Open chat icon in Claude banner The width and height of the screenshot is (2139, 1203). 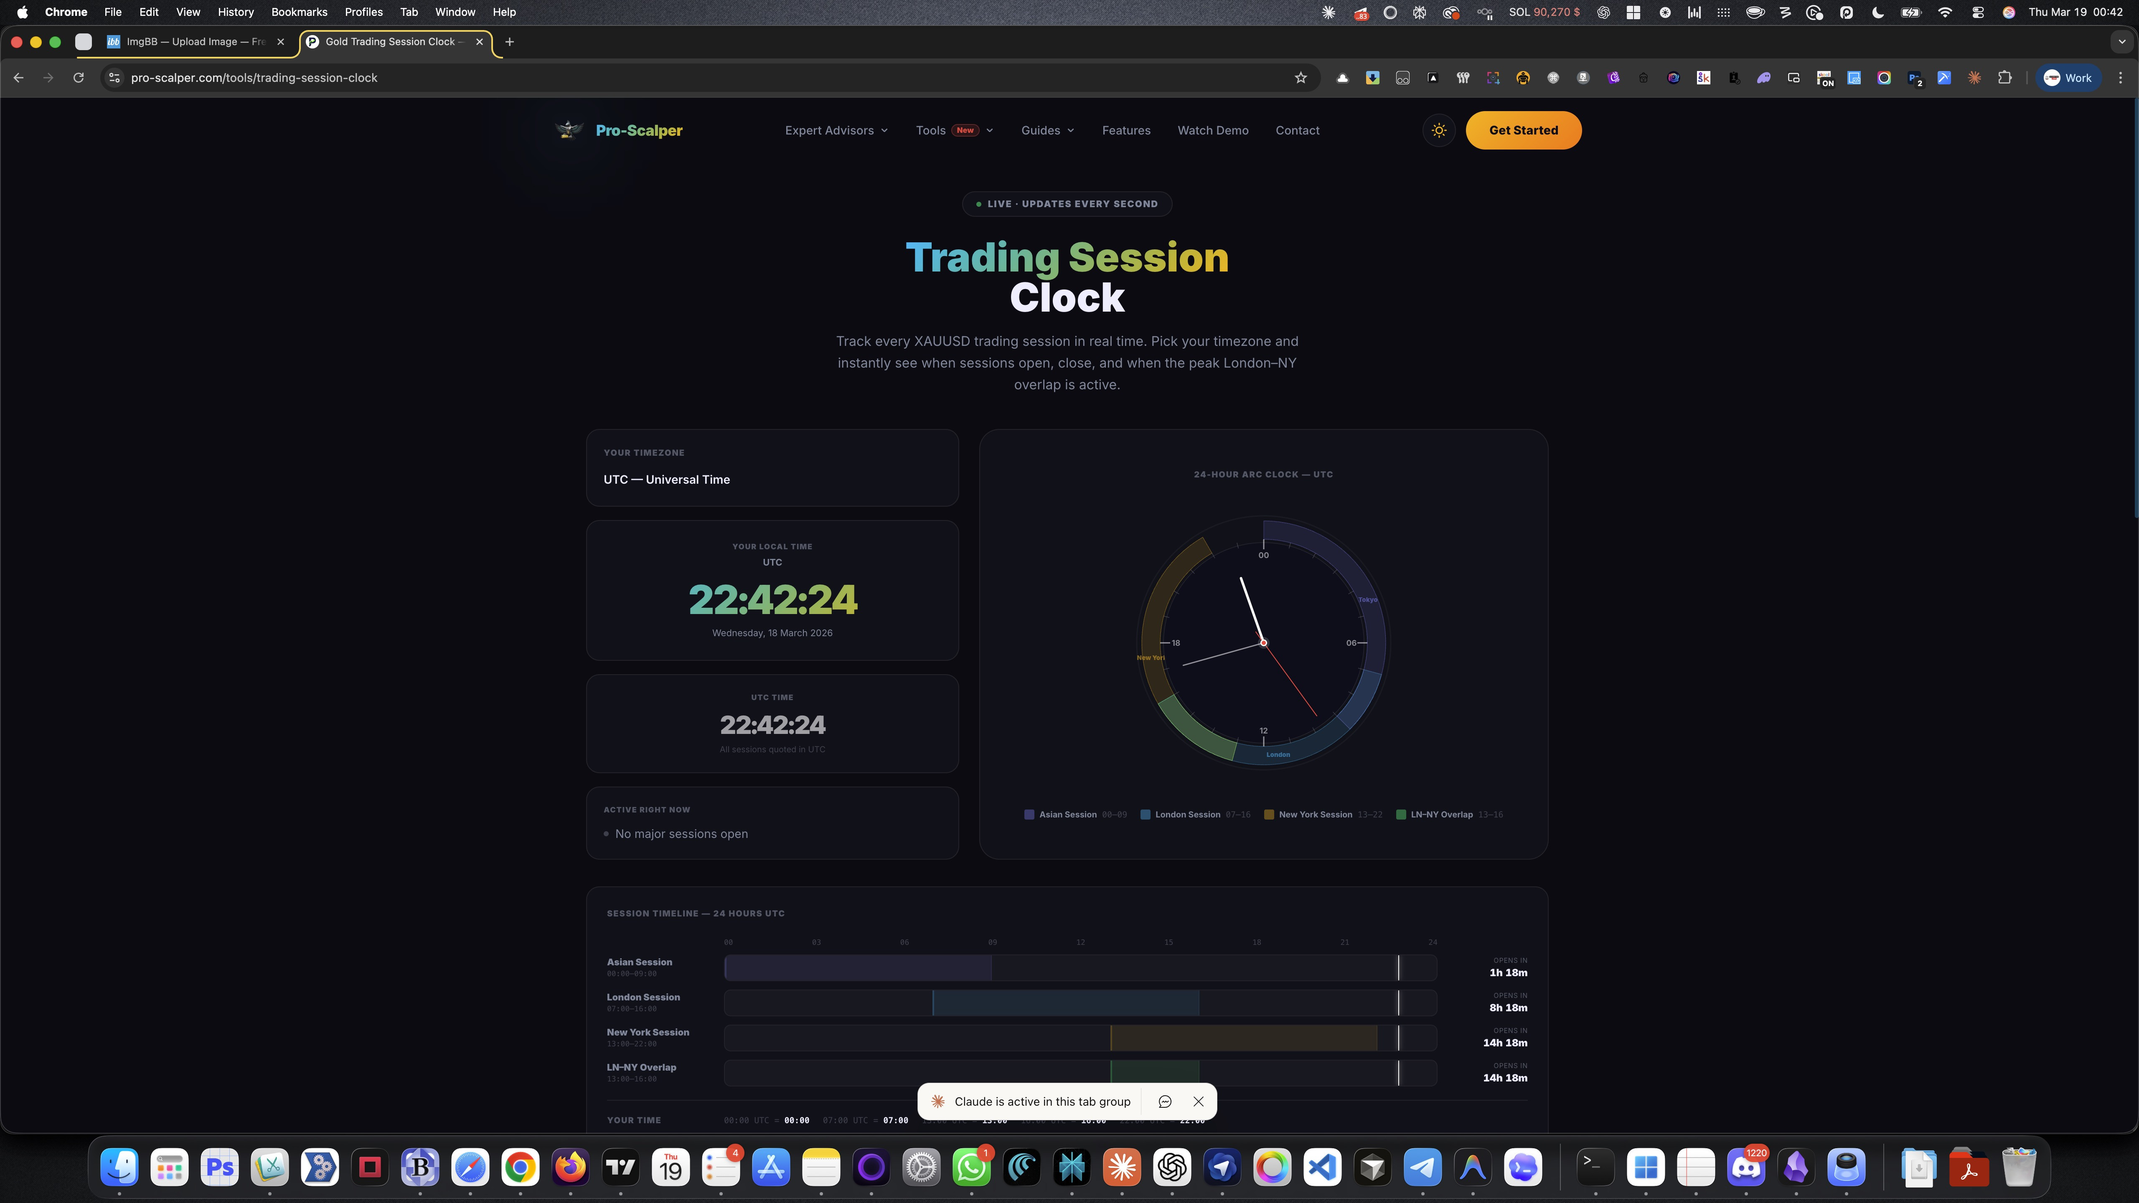pyautogui.click(x=1164, y=1102)
